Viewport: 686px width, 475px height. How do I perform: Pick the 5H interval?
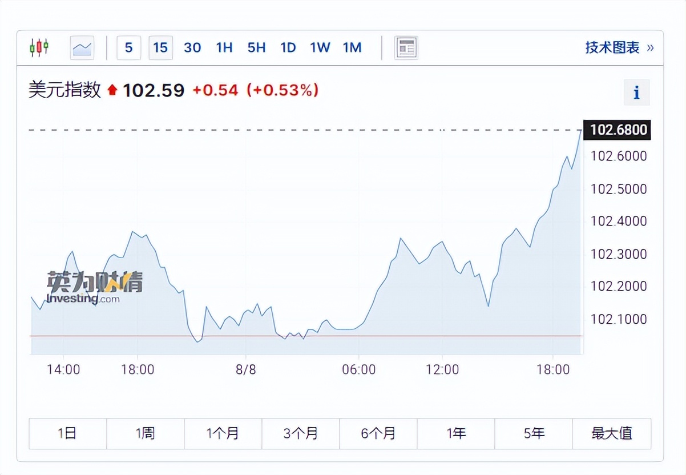(256, 47)
